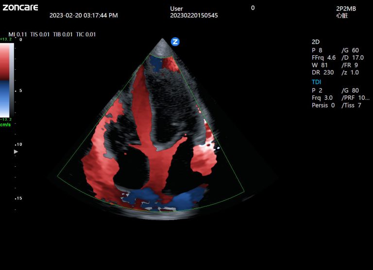Viewport: 373px width, 270px height.
Task: Click the depth /D 17.0 parameter
Action: [x=352, y=58]
